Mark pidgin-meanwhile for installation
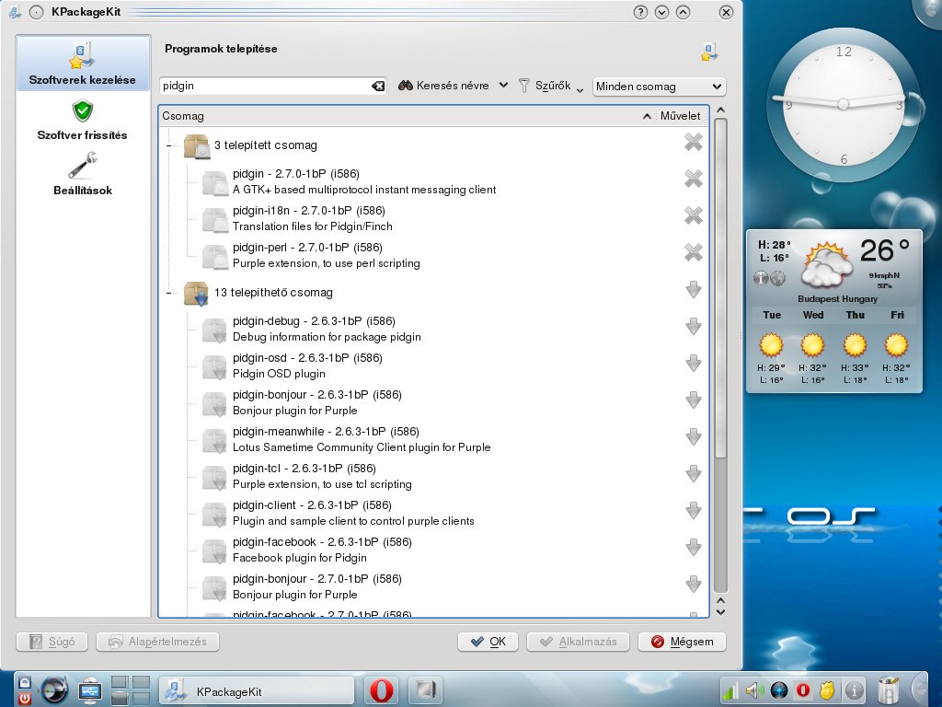This screenshot has height=707, width=942. pyautogui.click(x=694, y=437)
